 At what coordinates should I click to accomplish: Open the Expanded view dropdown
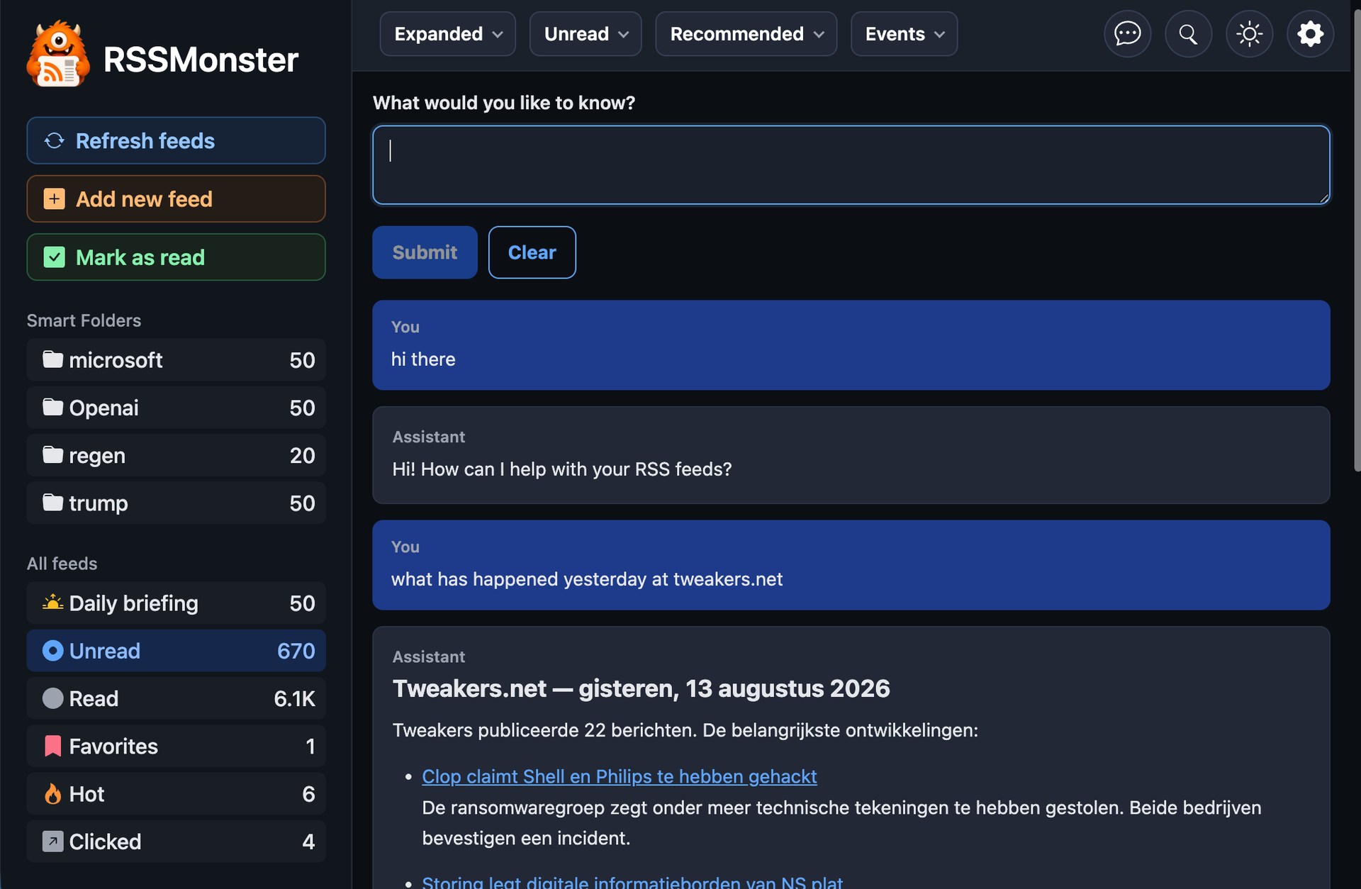click(x=447, y=34)
